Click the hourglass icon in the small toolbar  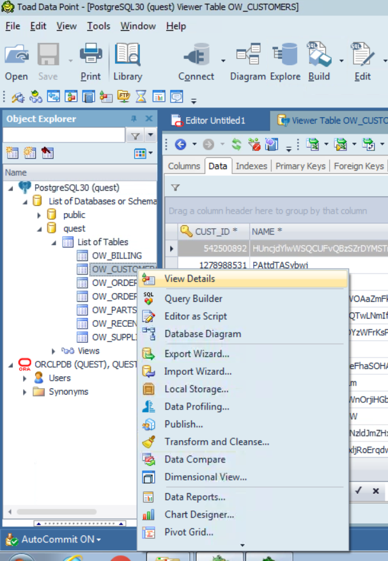click(x=141, y=97)
